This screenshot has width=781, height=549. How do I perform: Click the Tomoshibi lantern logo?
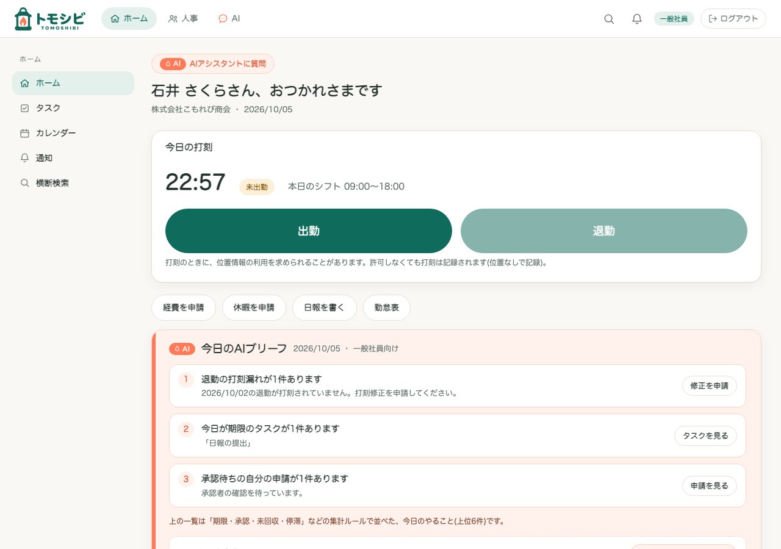pos(49,19)
